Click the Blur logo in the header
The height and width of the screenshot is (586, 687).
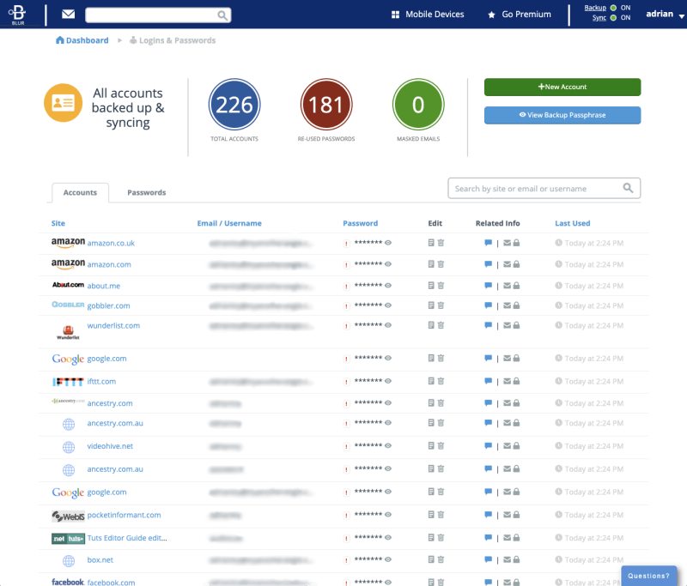tap(17, 14)
